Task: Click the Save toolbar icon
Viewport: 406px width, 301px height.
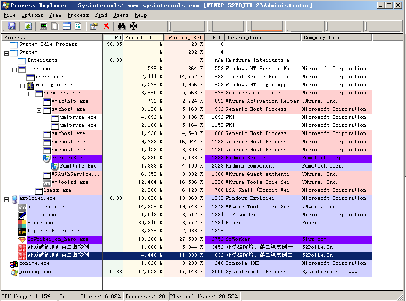Action: (x=12, y=26)
